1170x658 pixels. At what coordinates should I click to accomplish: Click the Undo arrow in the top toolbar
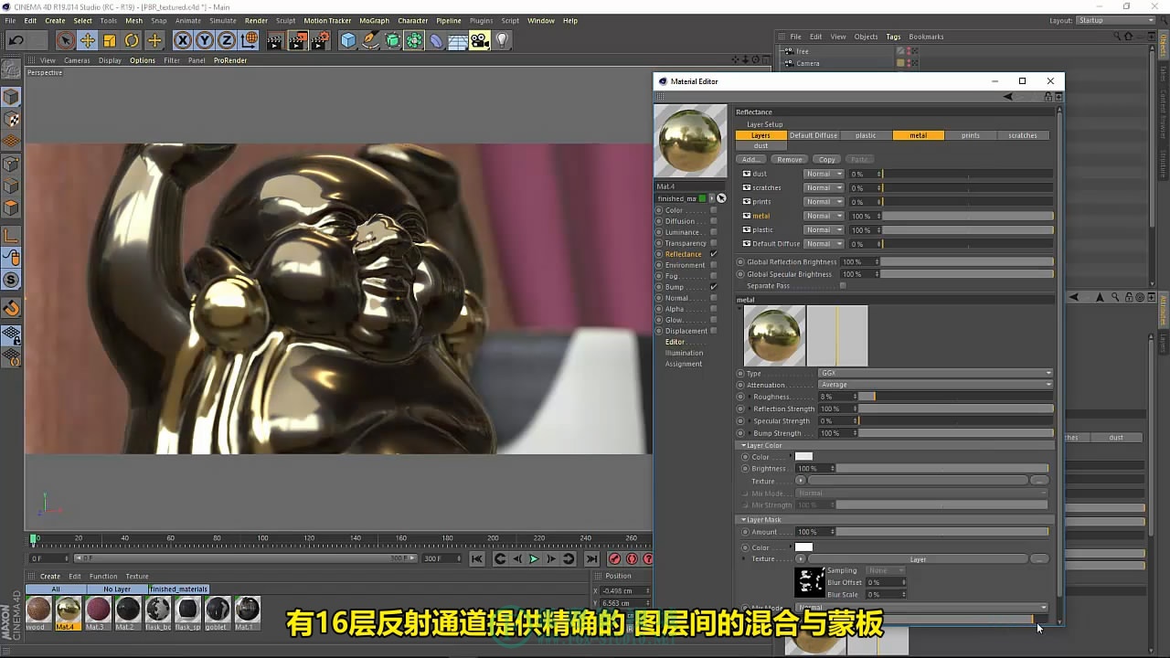pos(16,40)
